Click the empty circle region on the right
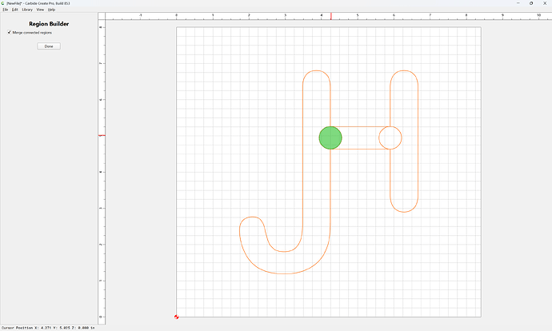 click(x=390, y=138)
